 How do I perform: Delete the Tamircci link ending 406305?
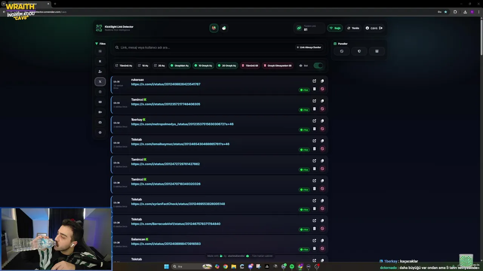314,109
